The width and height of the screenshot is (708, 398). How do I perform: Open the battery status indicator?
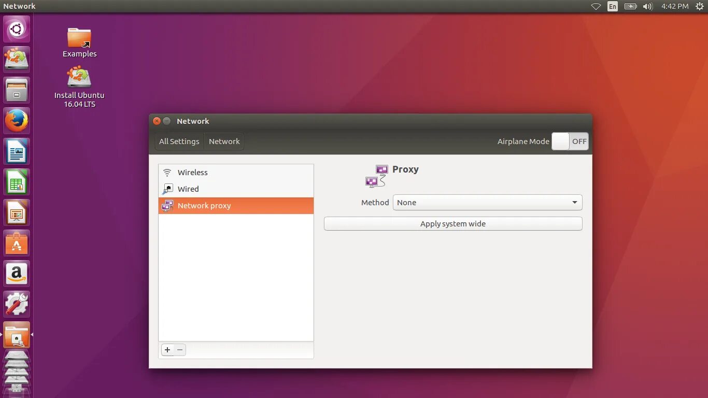(630, 6)
